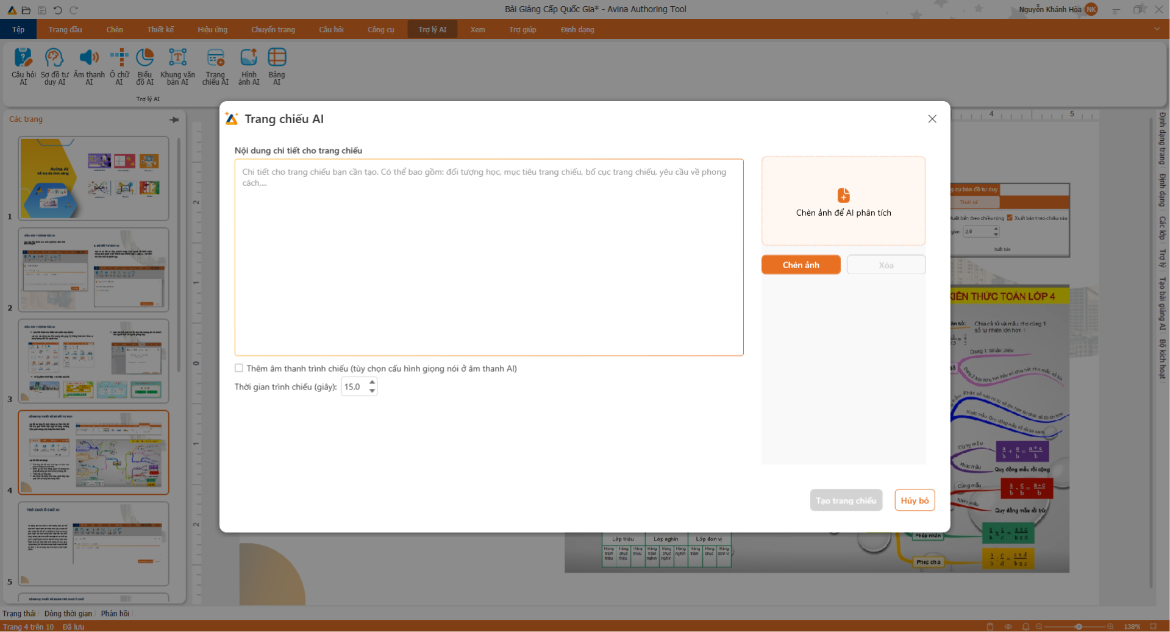Select the Khung văn bản AI tool
The height and width of the screenshot is (632, 1170).
177,66
